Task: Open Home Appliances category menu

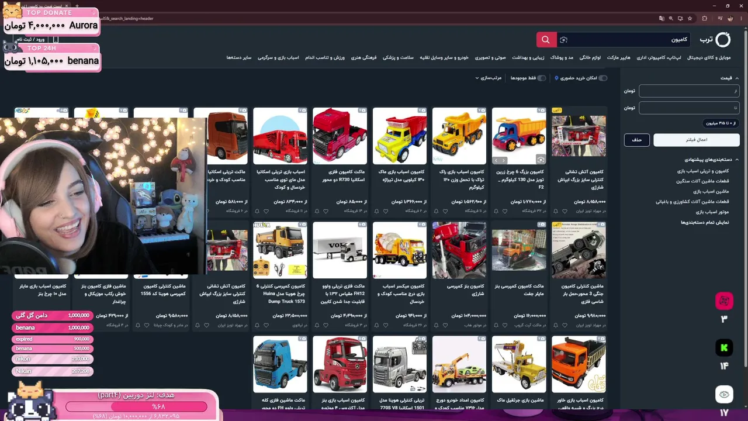Action: 590,57
